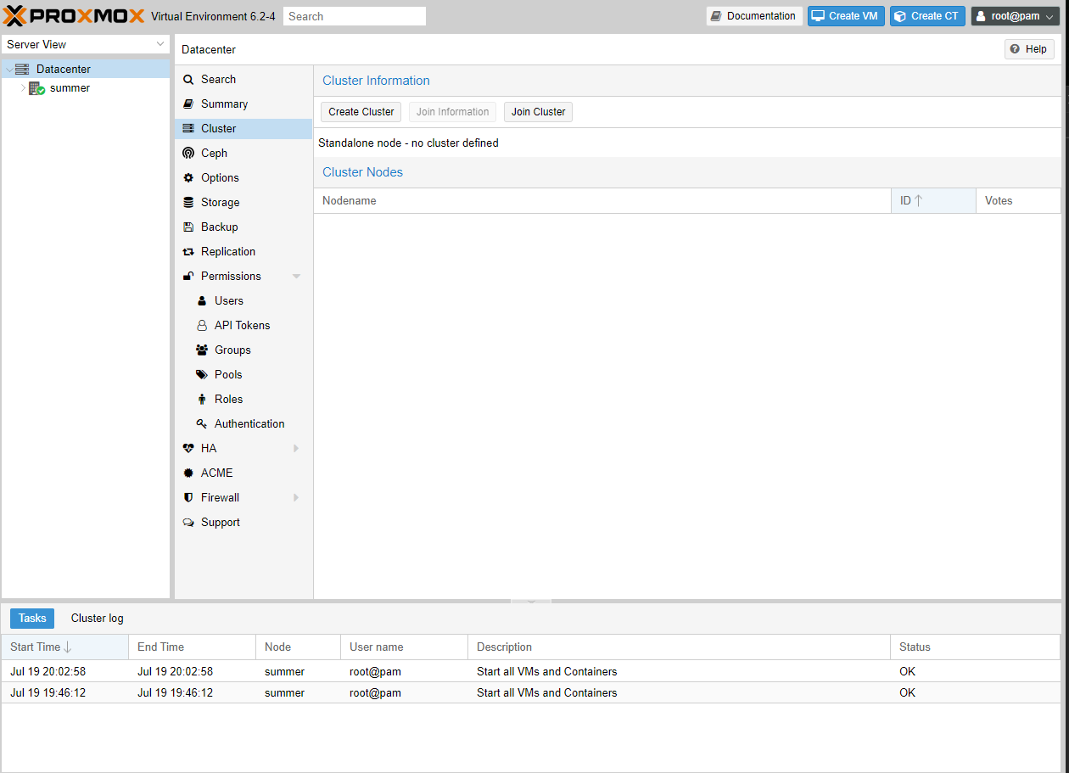Select the Tasks tab

[32, 619]
